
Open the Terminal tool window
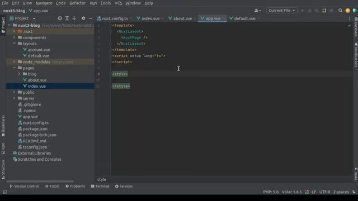pyautogui.click(x=100, y=186)
